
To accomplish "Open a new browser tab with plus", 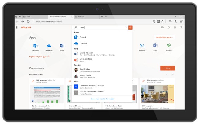I will click(102, 17).
